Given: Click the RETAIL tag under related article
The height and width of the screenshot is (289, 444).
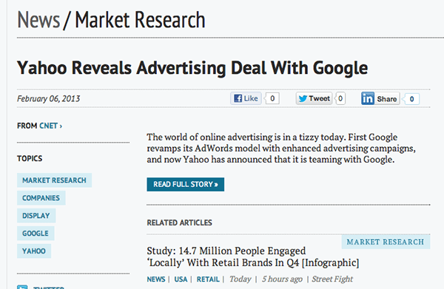Looking at the screenshot, I should click(x=208, y=279).
